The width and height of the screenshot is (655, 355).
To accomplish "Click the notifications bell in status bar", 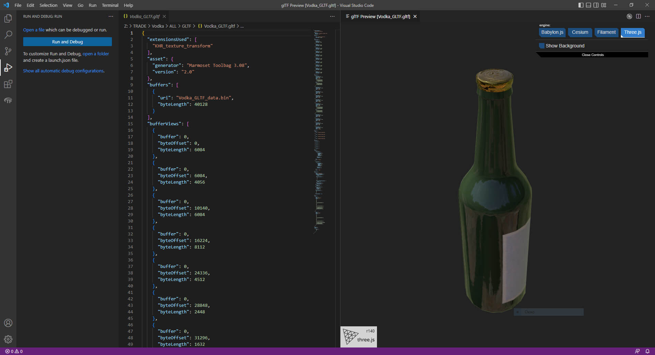I will pyautogui.click(x=647, y=351).
